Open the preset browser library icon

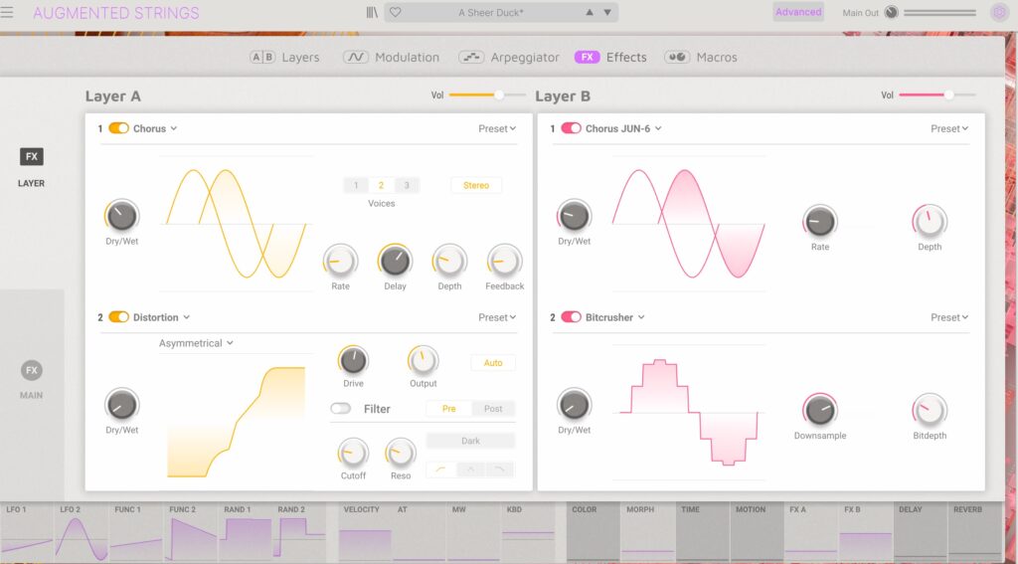pos(373,13)
